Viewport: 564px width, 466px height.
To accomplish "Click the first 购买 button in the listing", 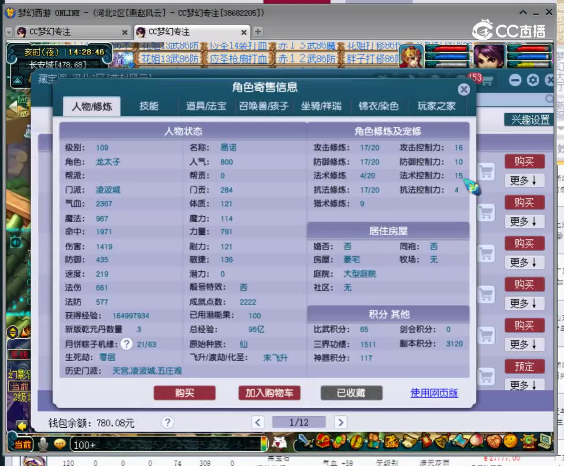I will (524, 161).
